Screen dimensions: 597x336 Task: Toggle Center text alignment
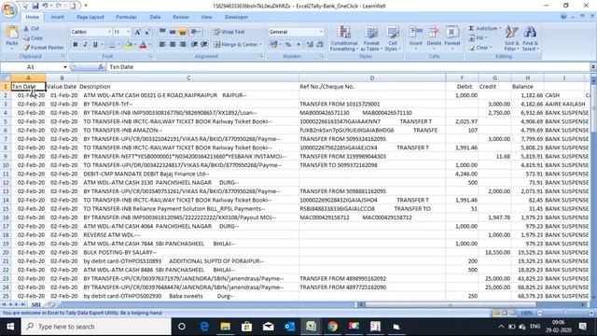pos(173,45)
